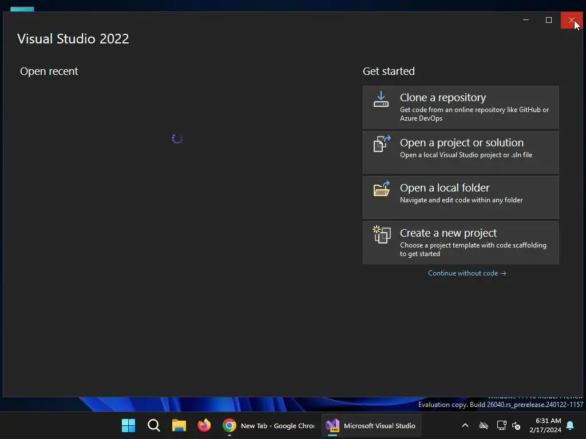Screen dimensions: 586x439
Task: Expand the hidden system tray icons chevron
Action: point(465,425)
